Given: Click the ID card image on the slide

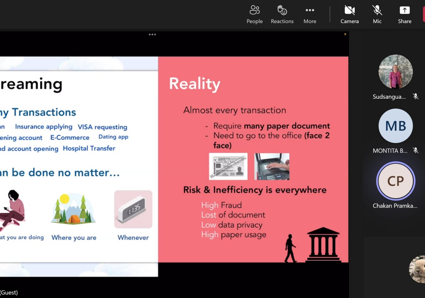Looking at the screenshot, I should [228, 166].
